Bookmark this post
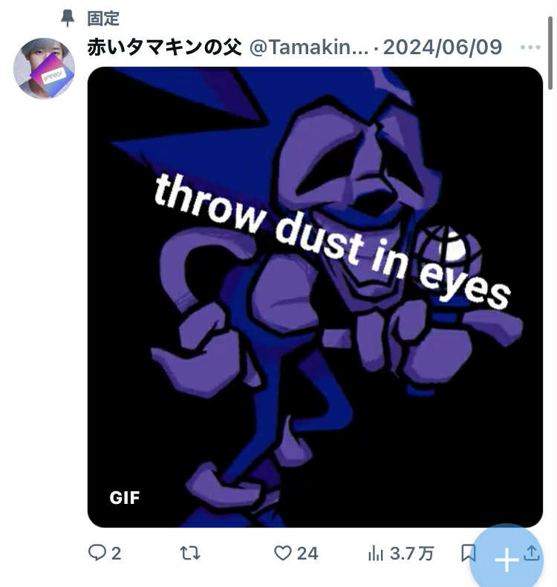 [x=468, y=553]
